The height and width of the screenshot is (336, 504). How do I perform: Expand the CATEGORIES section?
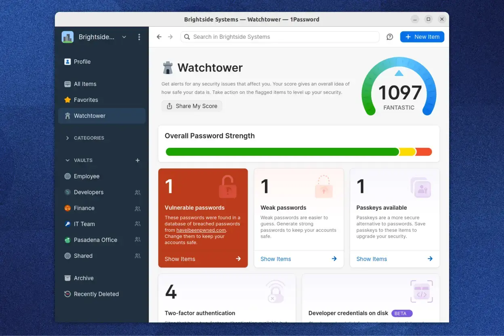[67, 138]
